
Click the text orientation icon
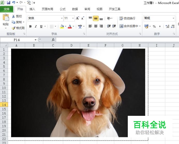click(109, 18)
